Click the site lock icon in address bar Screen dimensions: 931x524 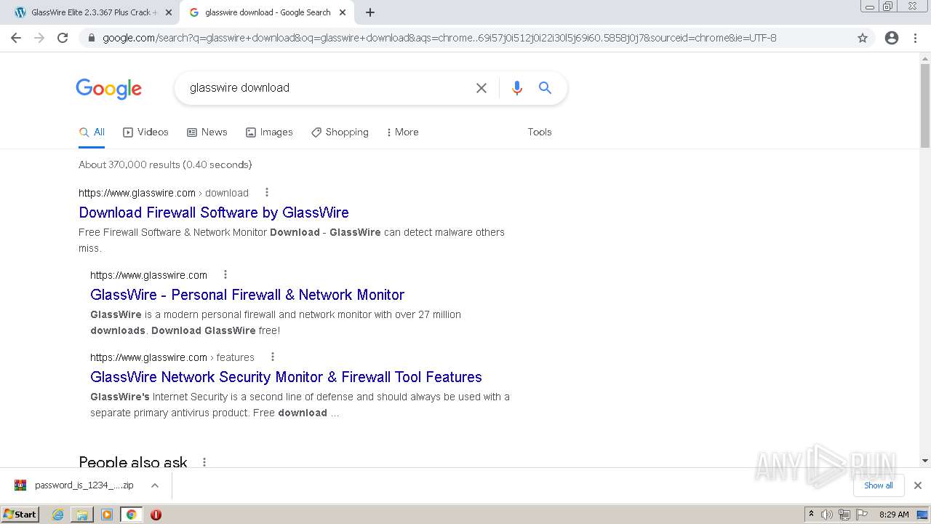[x=92, y=38]
